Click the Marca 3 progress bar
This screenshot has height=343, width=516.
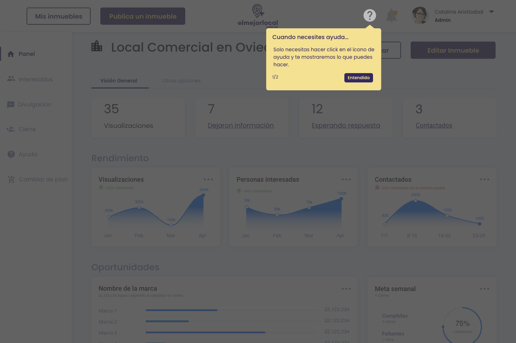[231, 332]
